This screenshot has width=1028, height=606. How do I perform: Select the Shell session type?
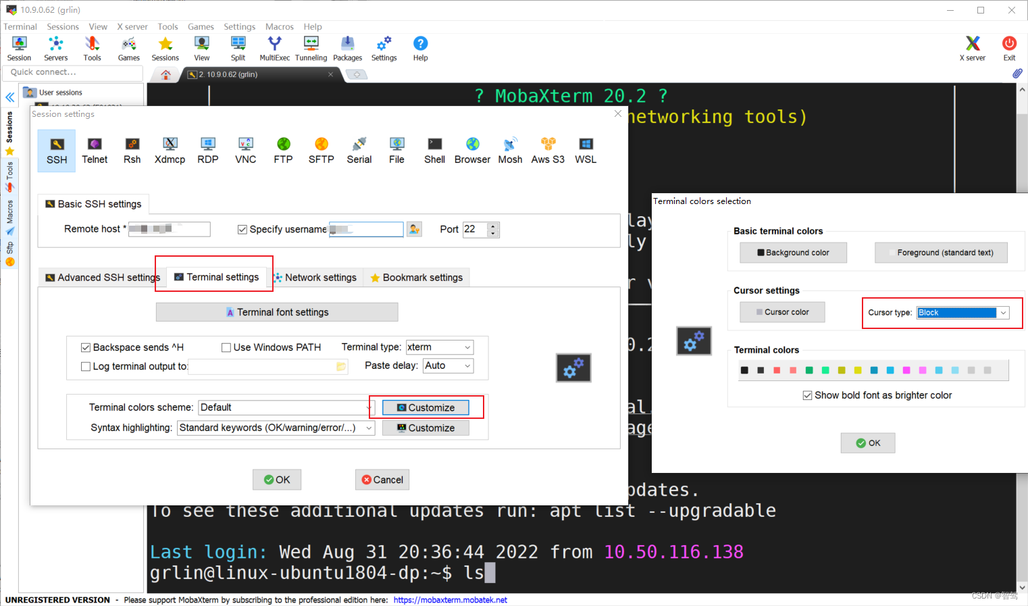434,151
